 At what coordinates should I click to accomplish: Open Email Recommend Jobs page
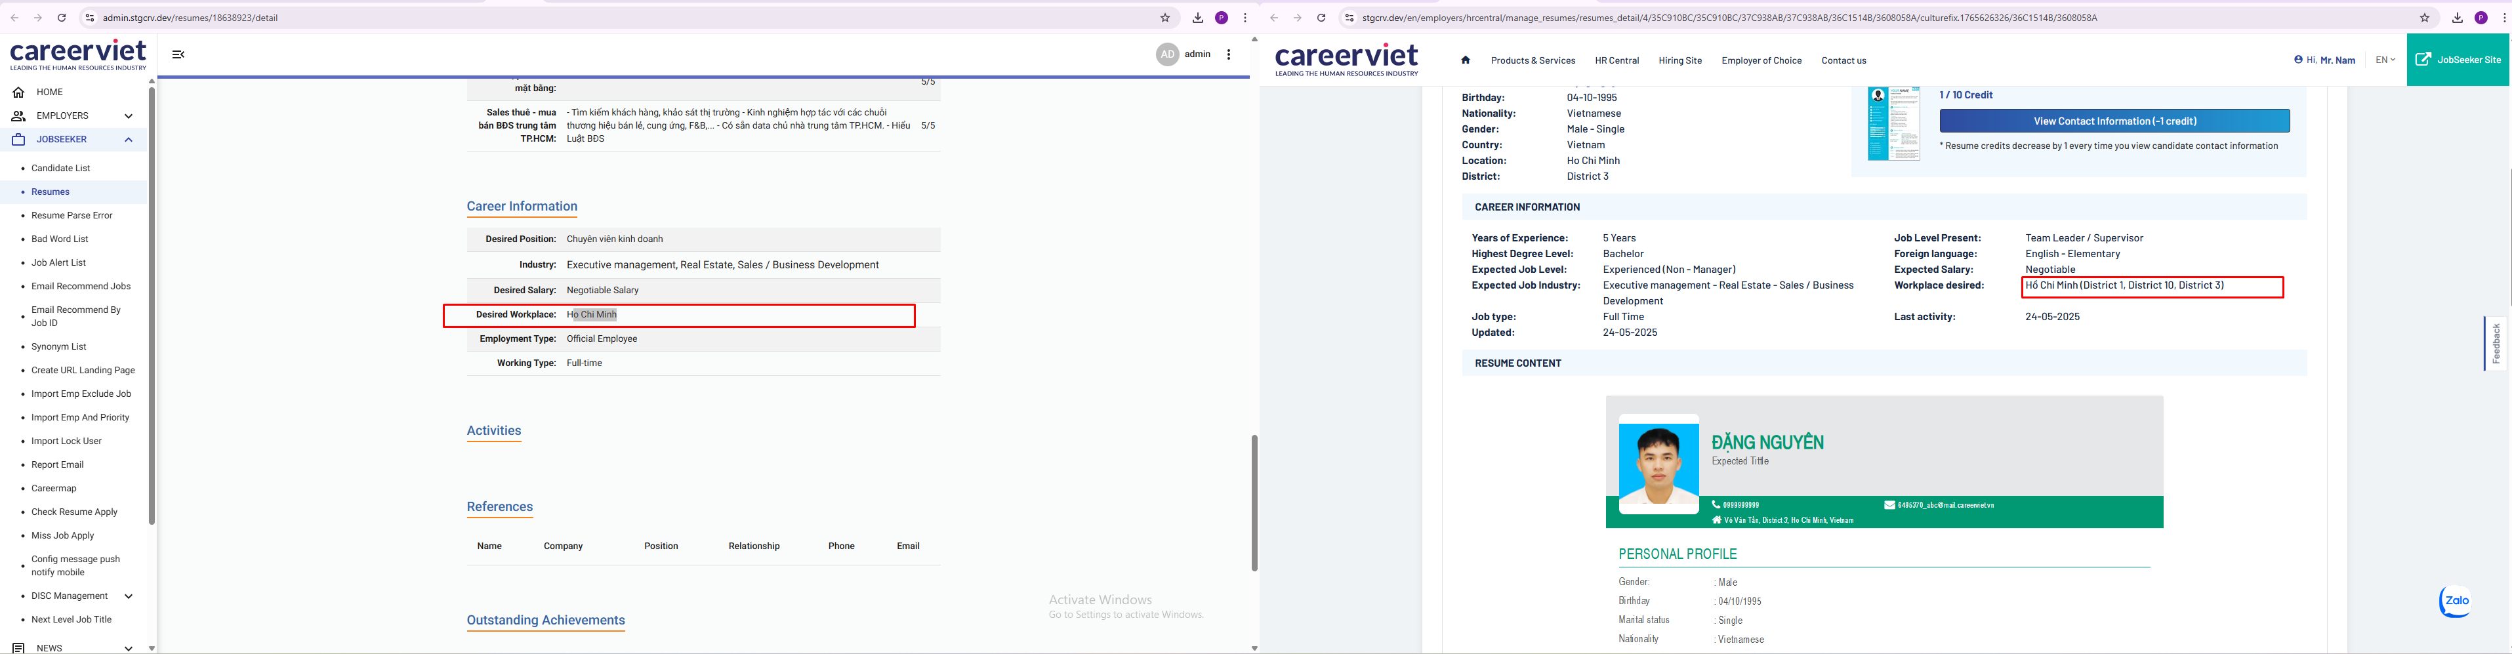coord(81,285)
